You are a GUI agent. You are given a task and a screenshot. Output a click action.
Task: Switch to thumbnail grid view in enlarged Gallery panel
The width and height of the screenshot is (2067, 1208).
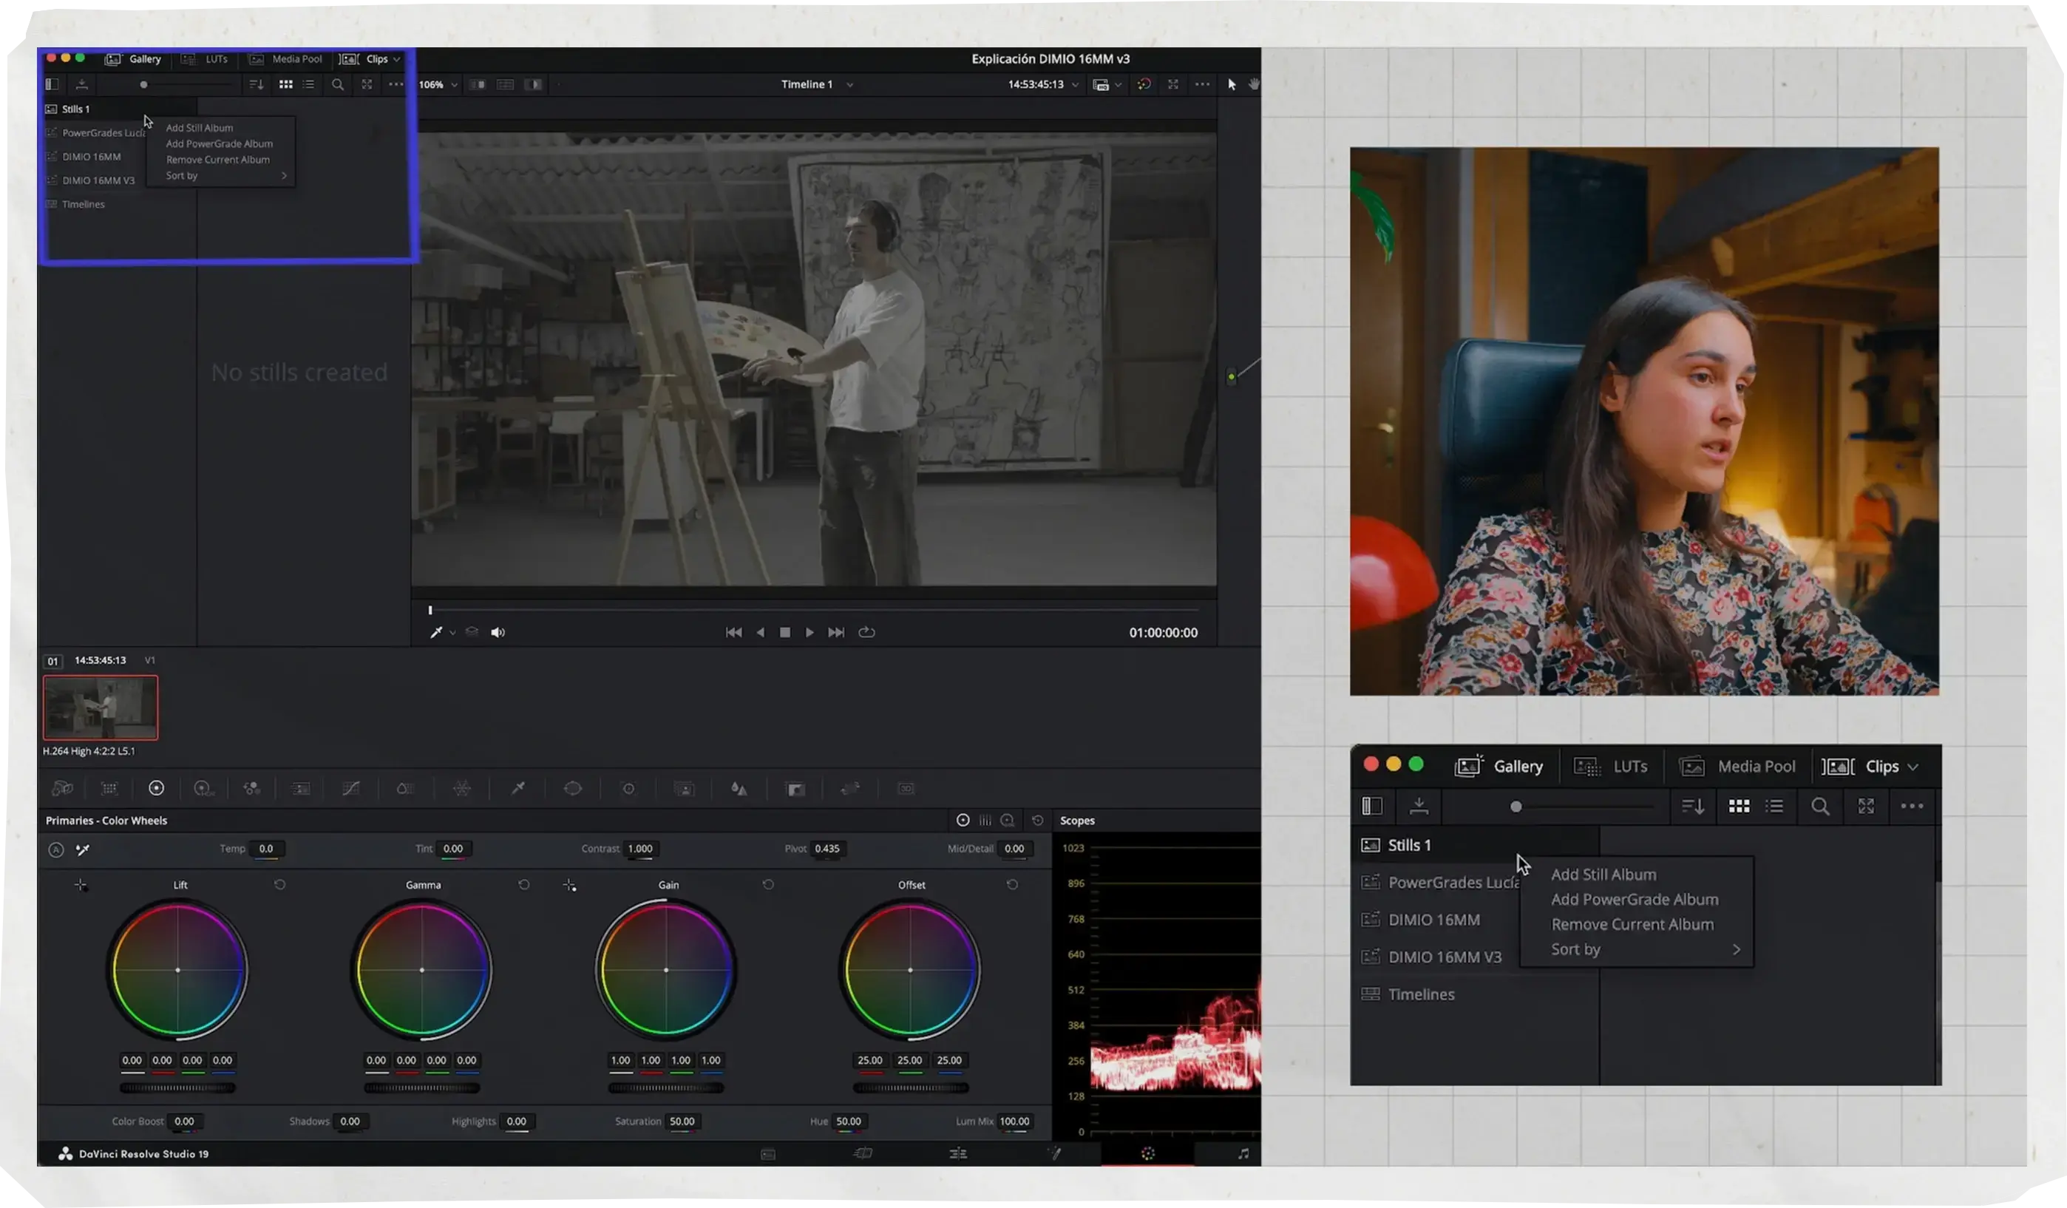1739,807
